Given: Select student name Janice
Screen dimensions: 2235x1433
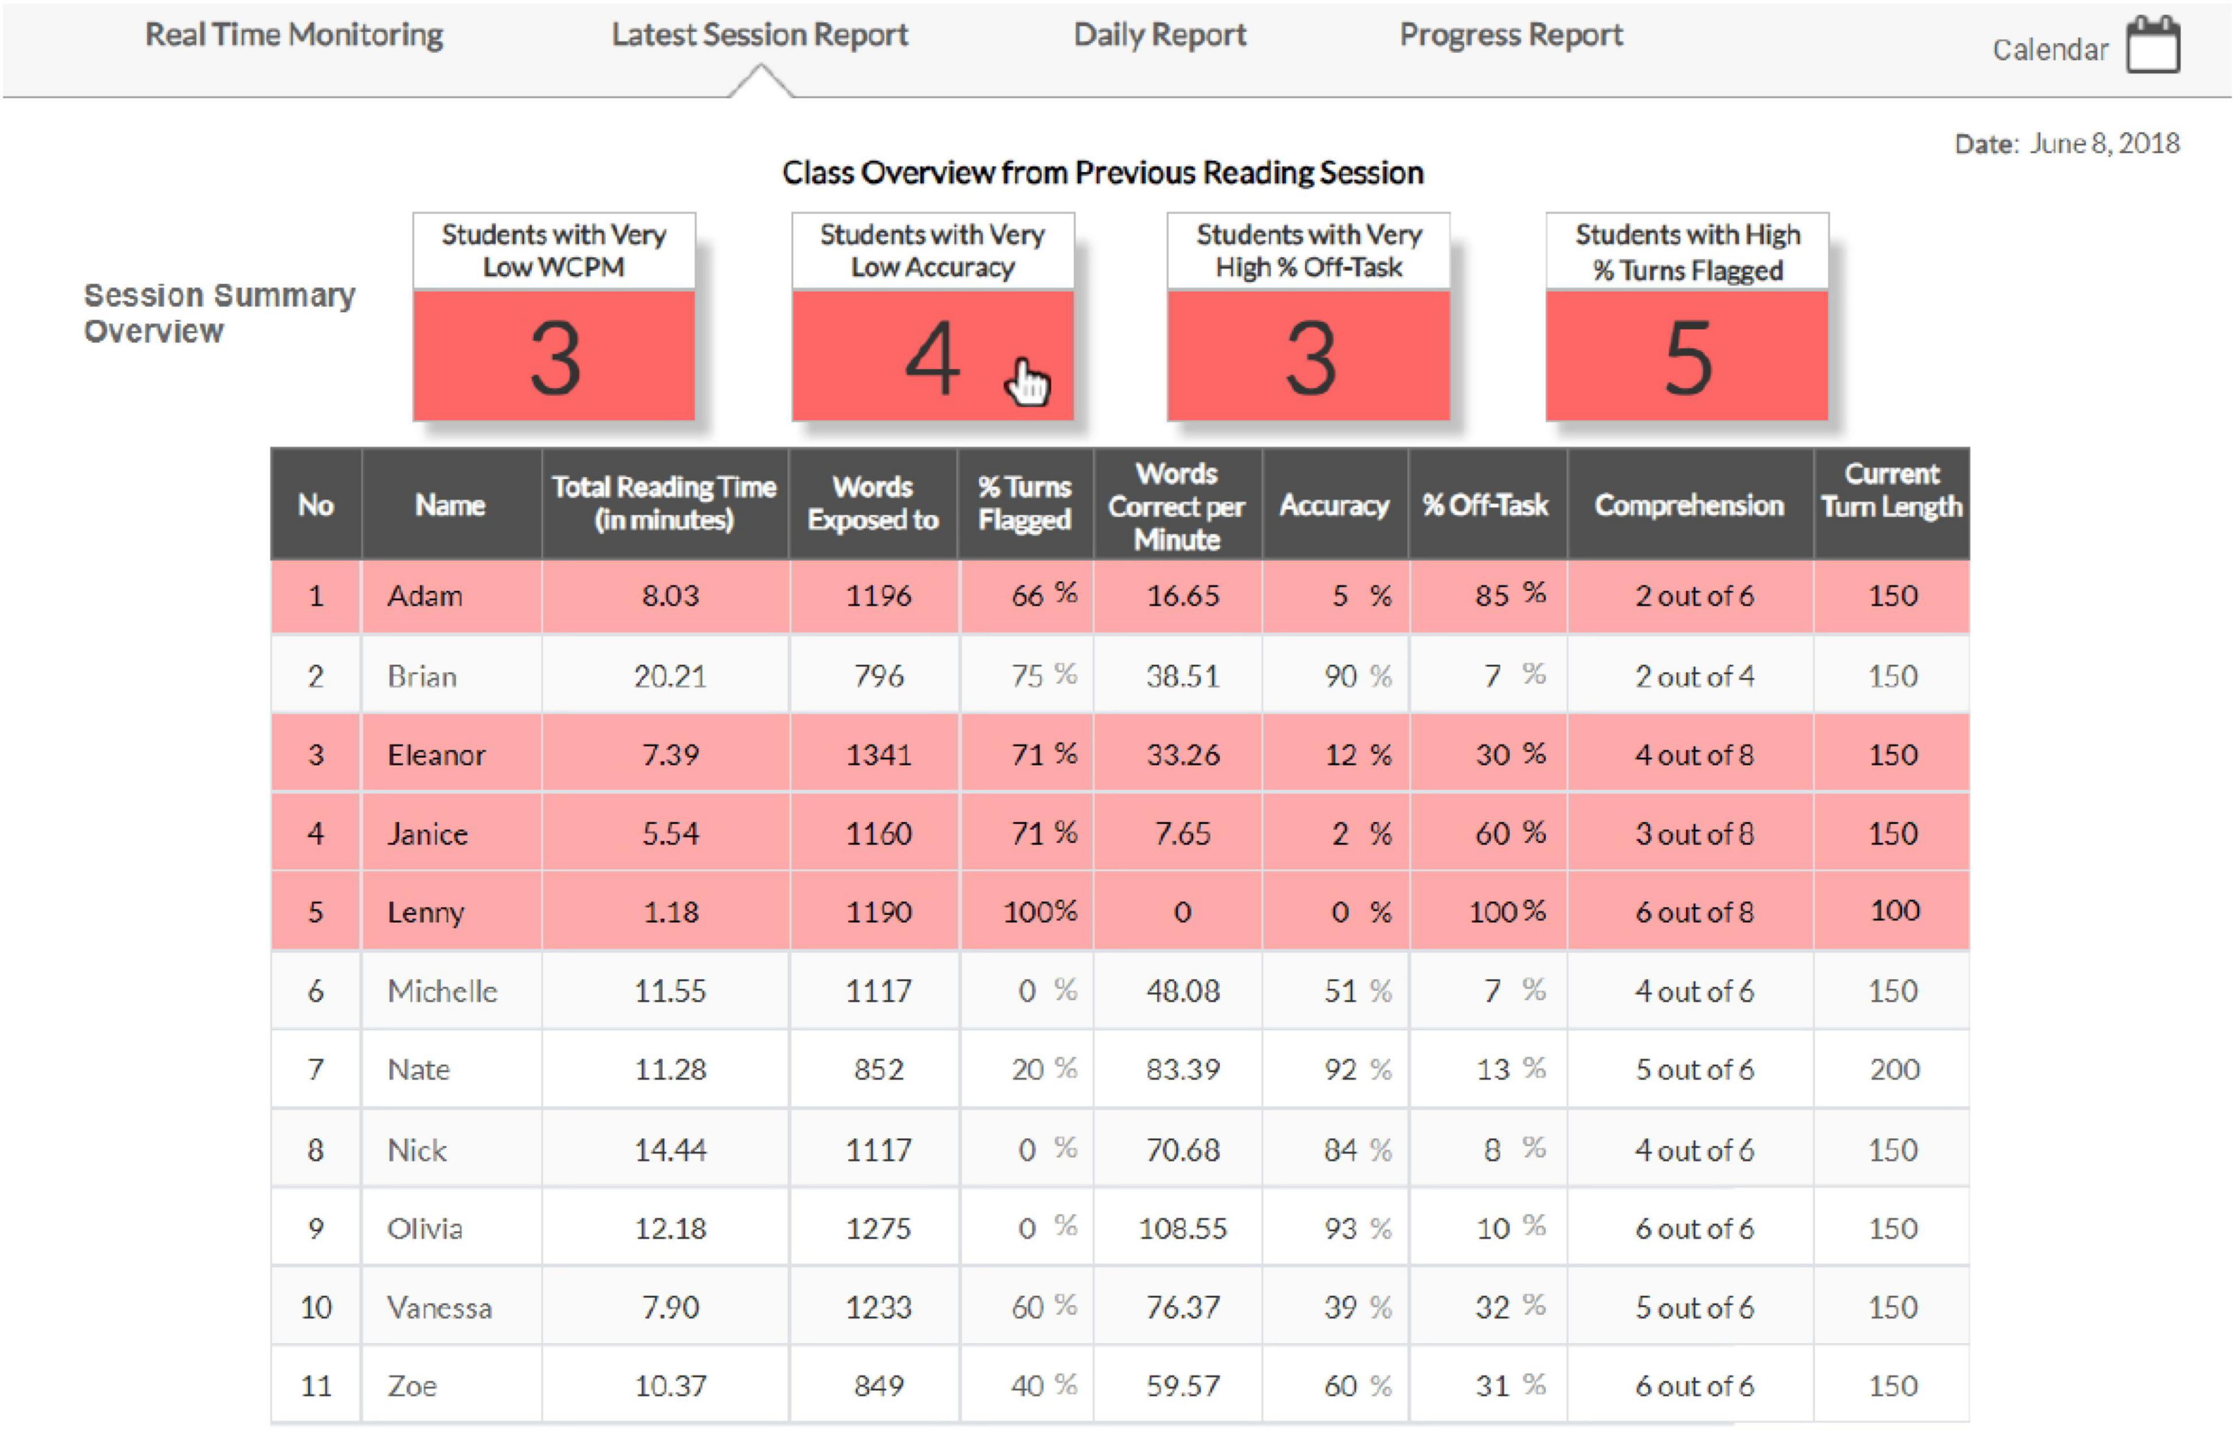Looking at the screenshot, I should (x=428, y=834).
